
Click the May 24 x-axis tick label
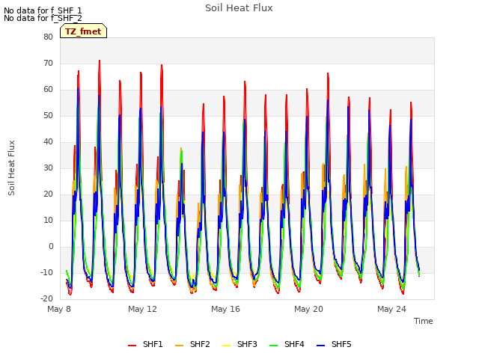tap(391, 309)
